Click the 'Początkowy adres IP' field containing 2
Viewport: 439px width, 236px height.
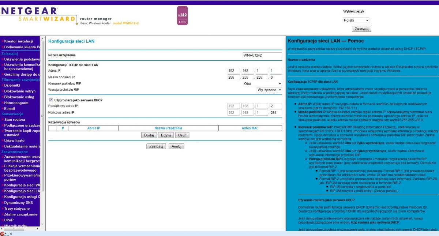(x=275, y=106)
